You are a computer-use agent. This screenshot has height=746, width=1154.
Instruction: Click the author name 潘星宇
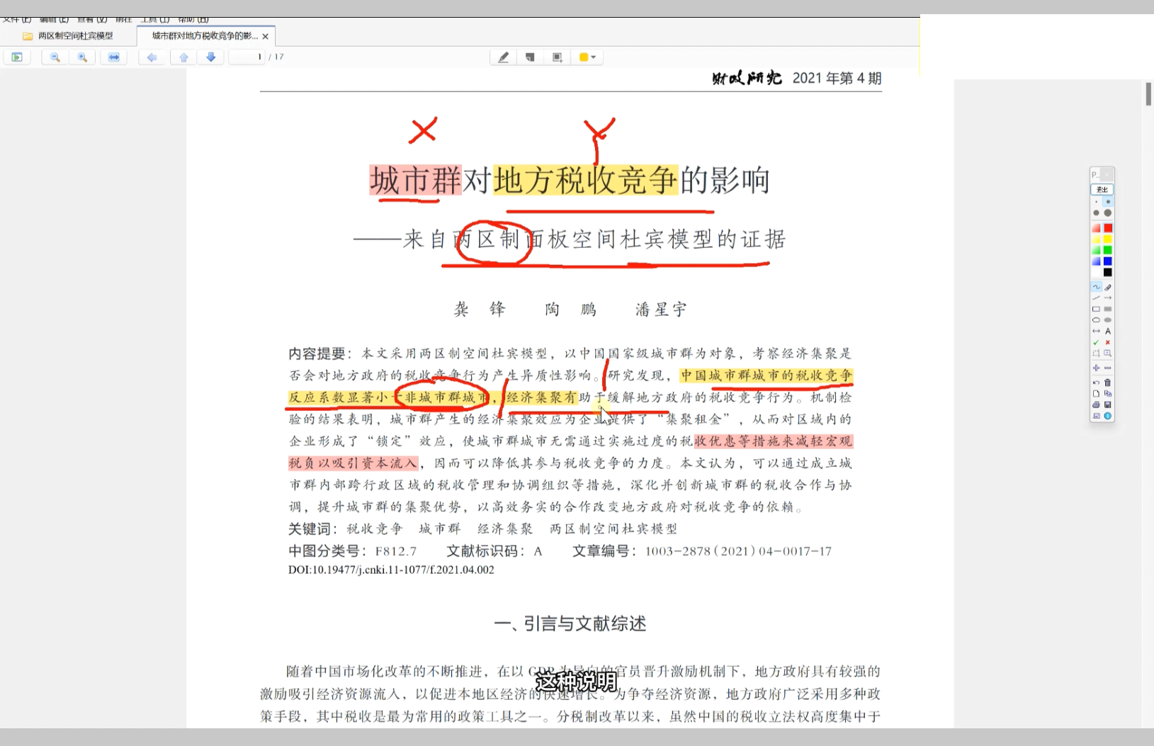click(661, 310)
